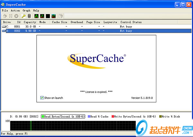Open the Help menu
Image resolution: width=193 pixels, height=137 pixels.
36,11
